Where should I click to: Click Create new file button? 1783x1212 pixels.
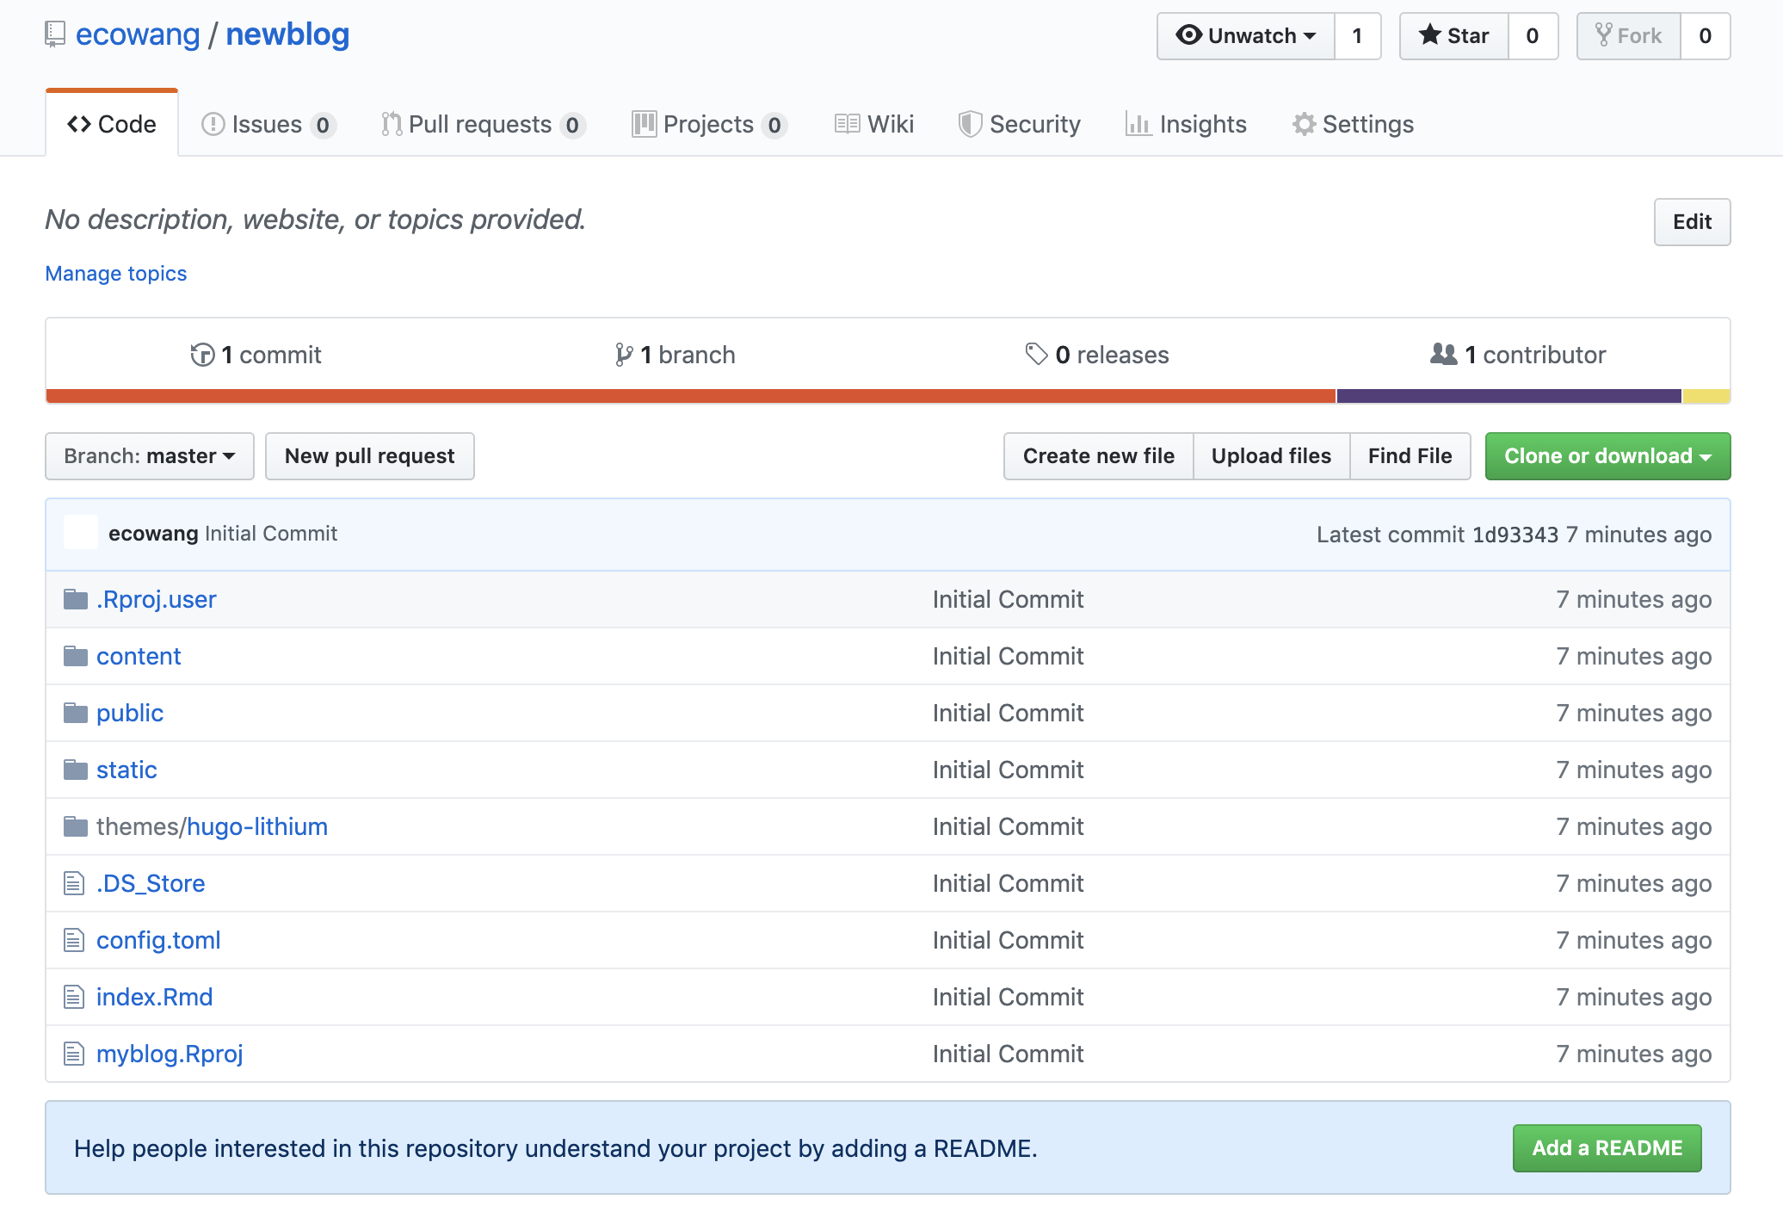tap(1099, 456)
